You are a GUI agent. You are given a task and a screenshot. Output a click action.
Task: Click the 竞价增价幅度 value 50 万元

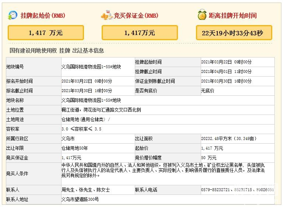point(208,158)
